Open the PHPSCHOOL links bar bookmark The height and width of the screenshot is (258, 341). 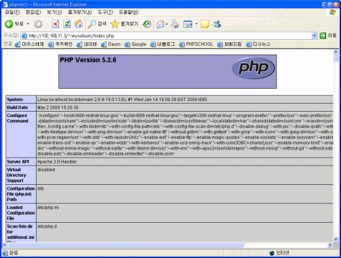[196, 44]
